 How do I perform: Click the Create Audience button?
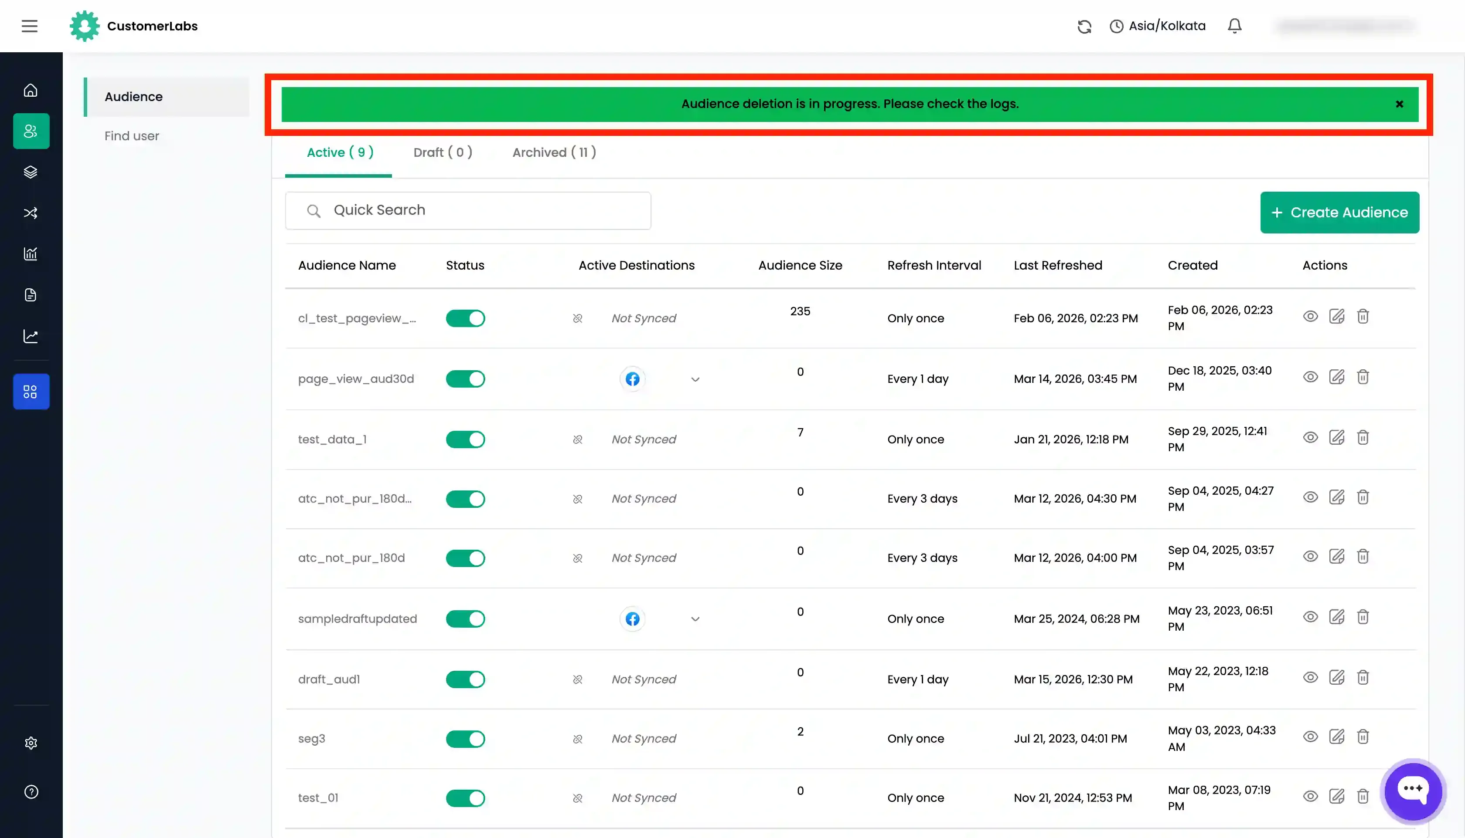(x=1339, y=213)
